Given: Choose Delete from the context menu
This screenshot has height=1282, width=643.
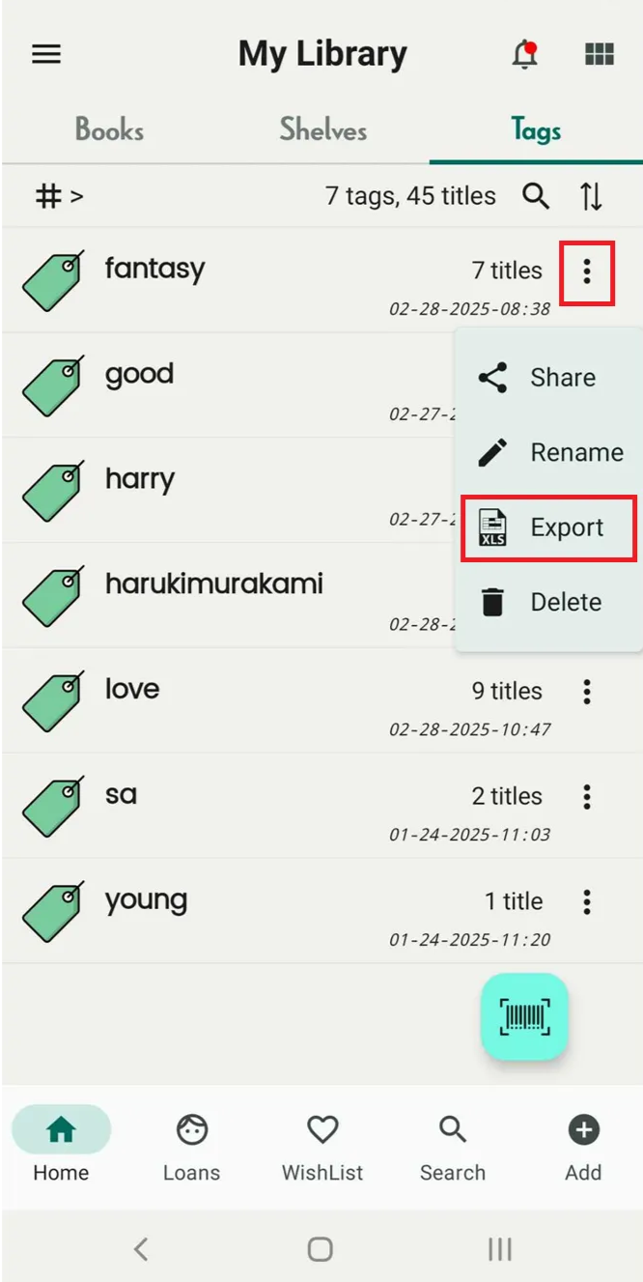Looking at the screenshot, I should (x=548, y=602).
